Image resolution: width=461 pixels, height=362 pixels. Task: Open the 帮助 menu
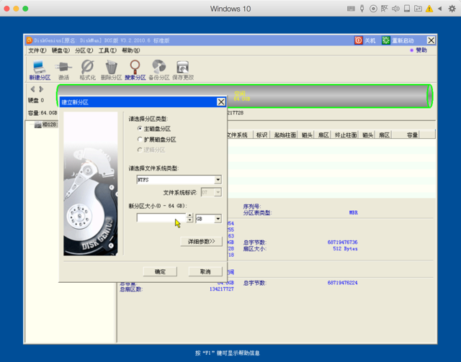(x=131, y=50)
